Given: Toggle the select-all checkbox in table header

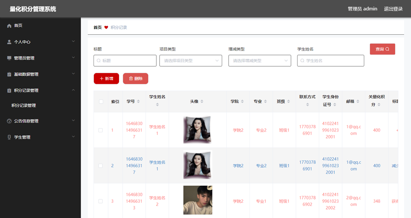Looking at the screenshot, I should (x=101, y=102).
